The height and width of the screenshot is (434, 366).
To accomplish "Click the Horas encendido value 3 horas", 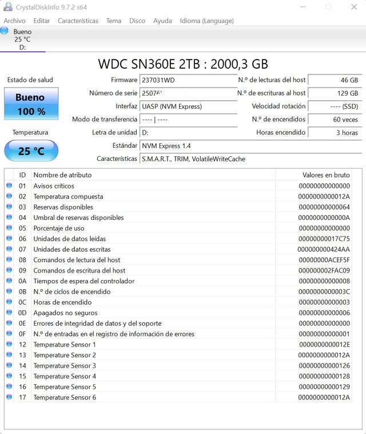I will [x=335, y=133].
